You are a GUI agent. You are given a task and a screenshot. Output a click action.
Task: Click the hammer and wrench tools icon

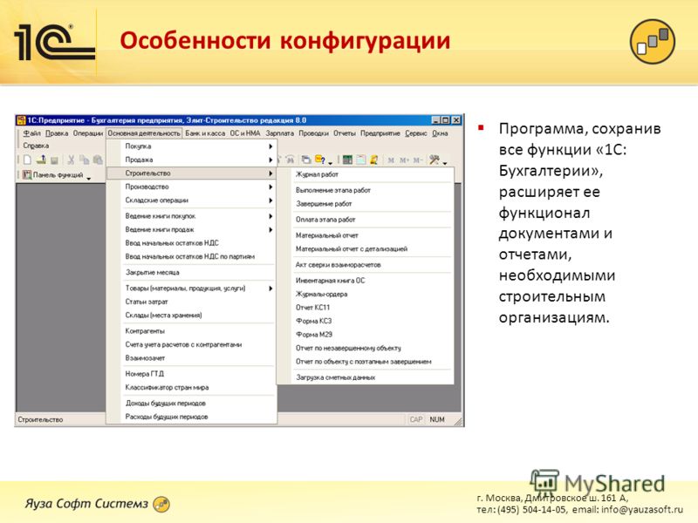(434, 160)
